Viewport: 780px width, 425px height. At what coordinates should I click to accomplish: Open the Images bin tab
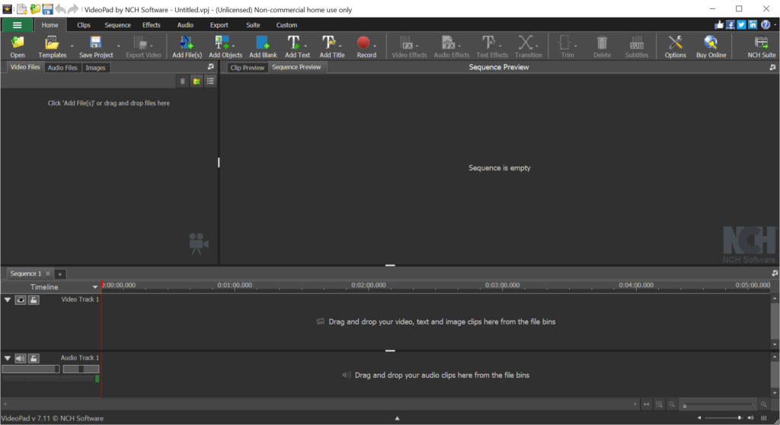pos(95,68)
